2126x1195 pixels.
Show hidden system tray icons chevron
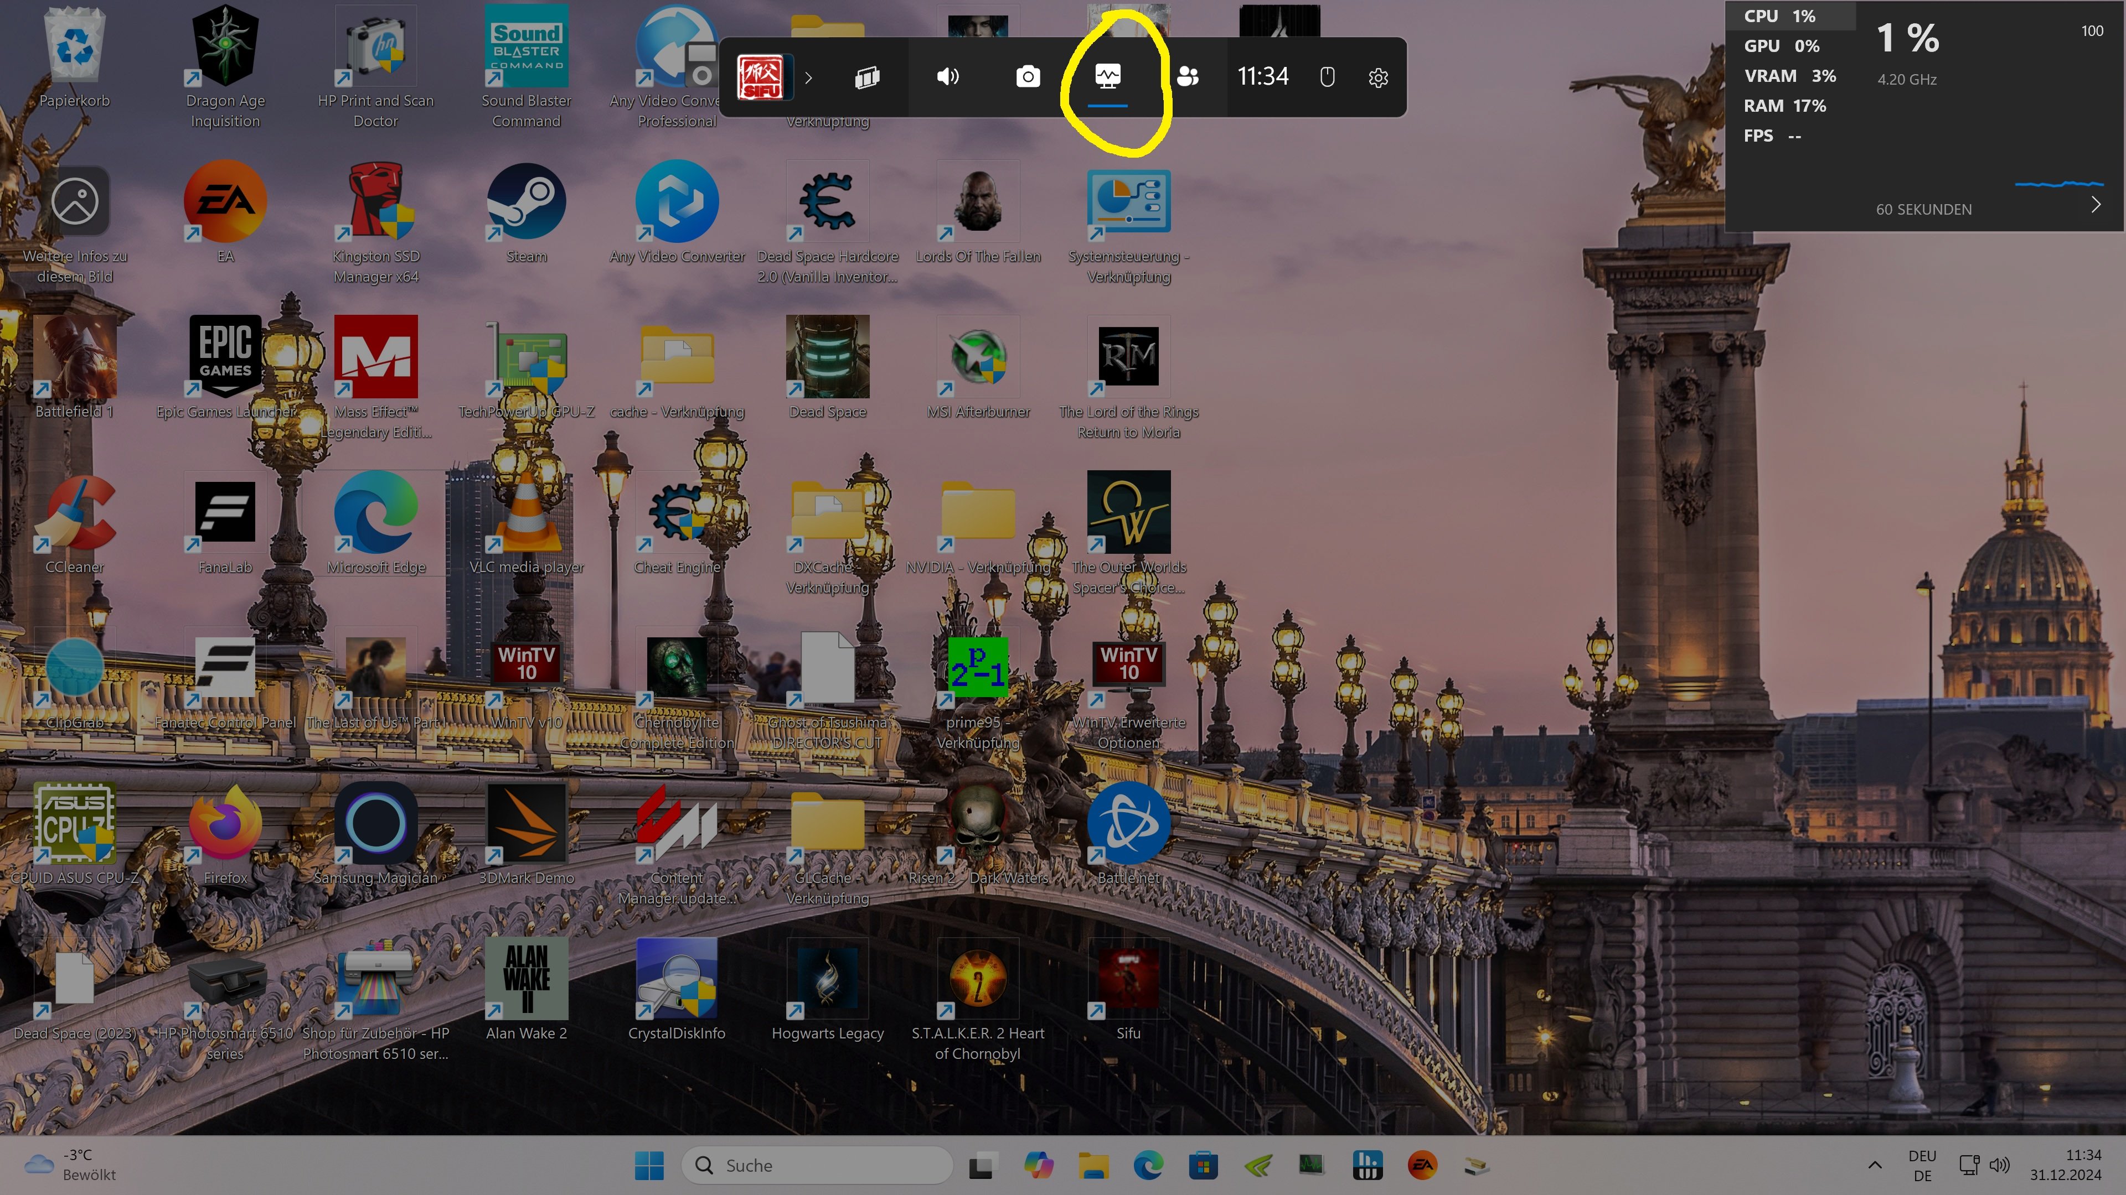(x=1874, y=1165)
